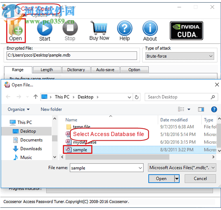Navigate back in Open File dialog
Image resolution: width=221 pixels, height=210 pixels.
(x=8, y=97)
